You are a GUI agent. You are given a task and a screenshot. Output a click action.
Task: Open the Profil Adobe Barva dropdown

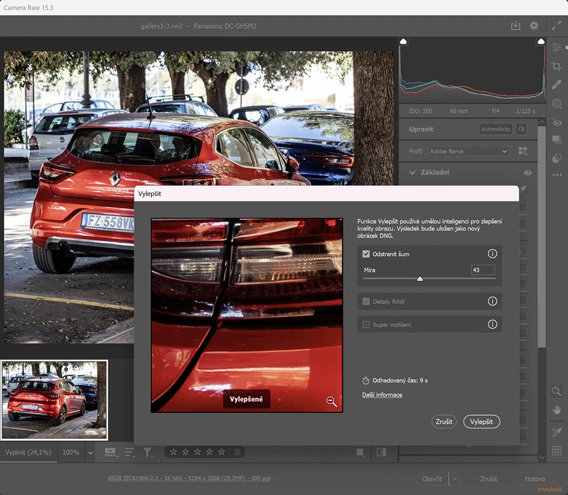click(x=469, y=151)
